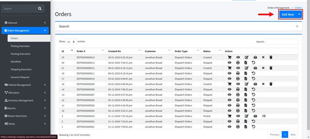The width and height of the screenshot is (310, 139).
Task: Click the revert arrow for order DEFDO00000008
Action: [253, 89]
